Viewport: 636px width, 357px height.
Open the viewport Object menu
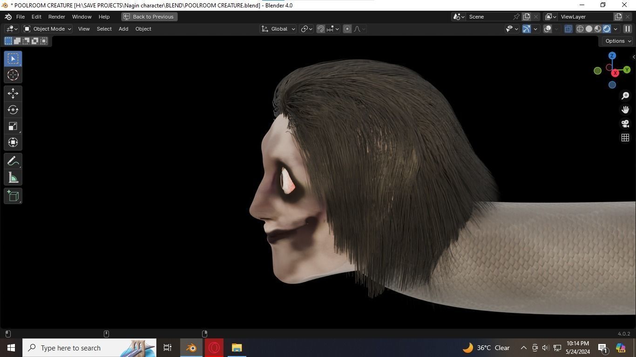[143, 29]
